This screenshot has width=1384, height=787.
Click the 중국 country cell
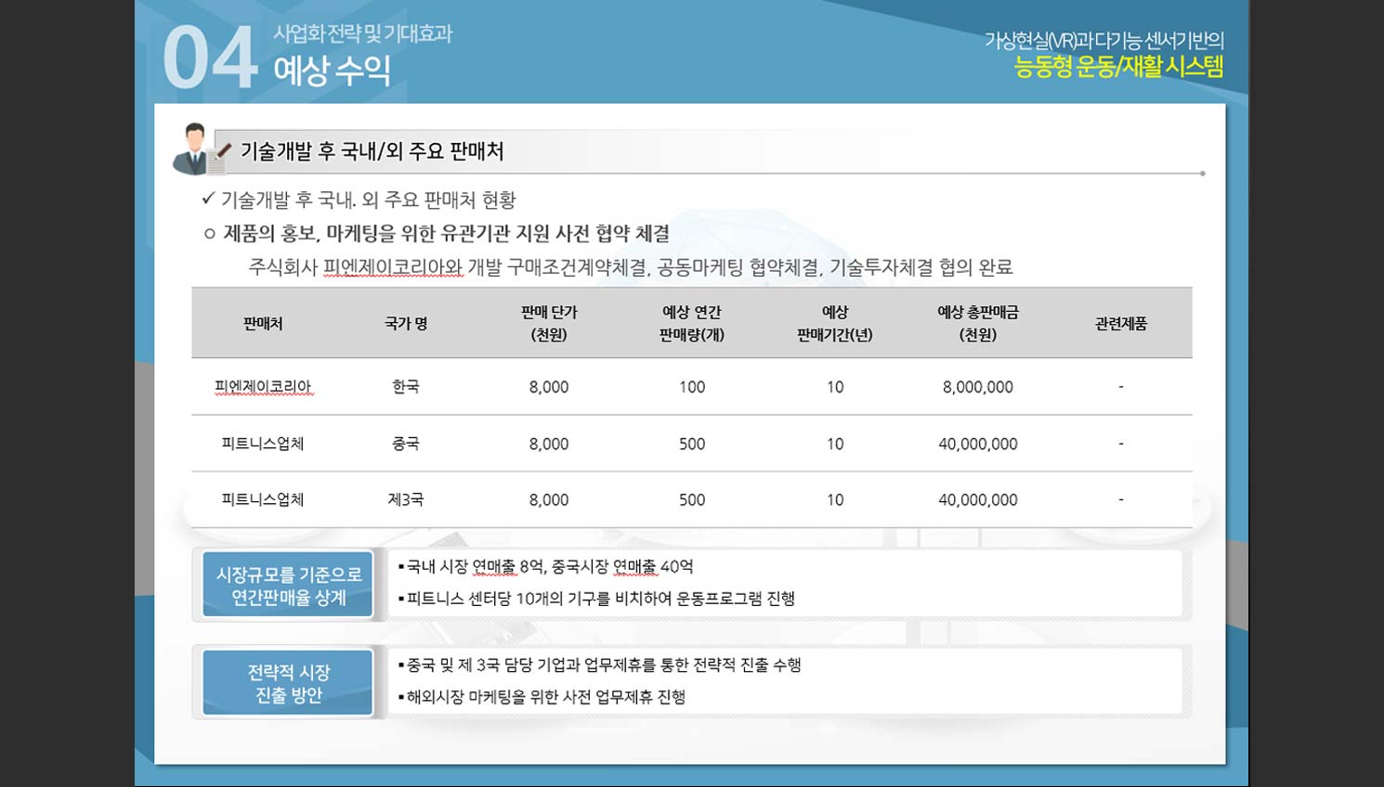(x=406, y=444)
